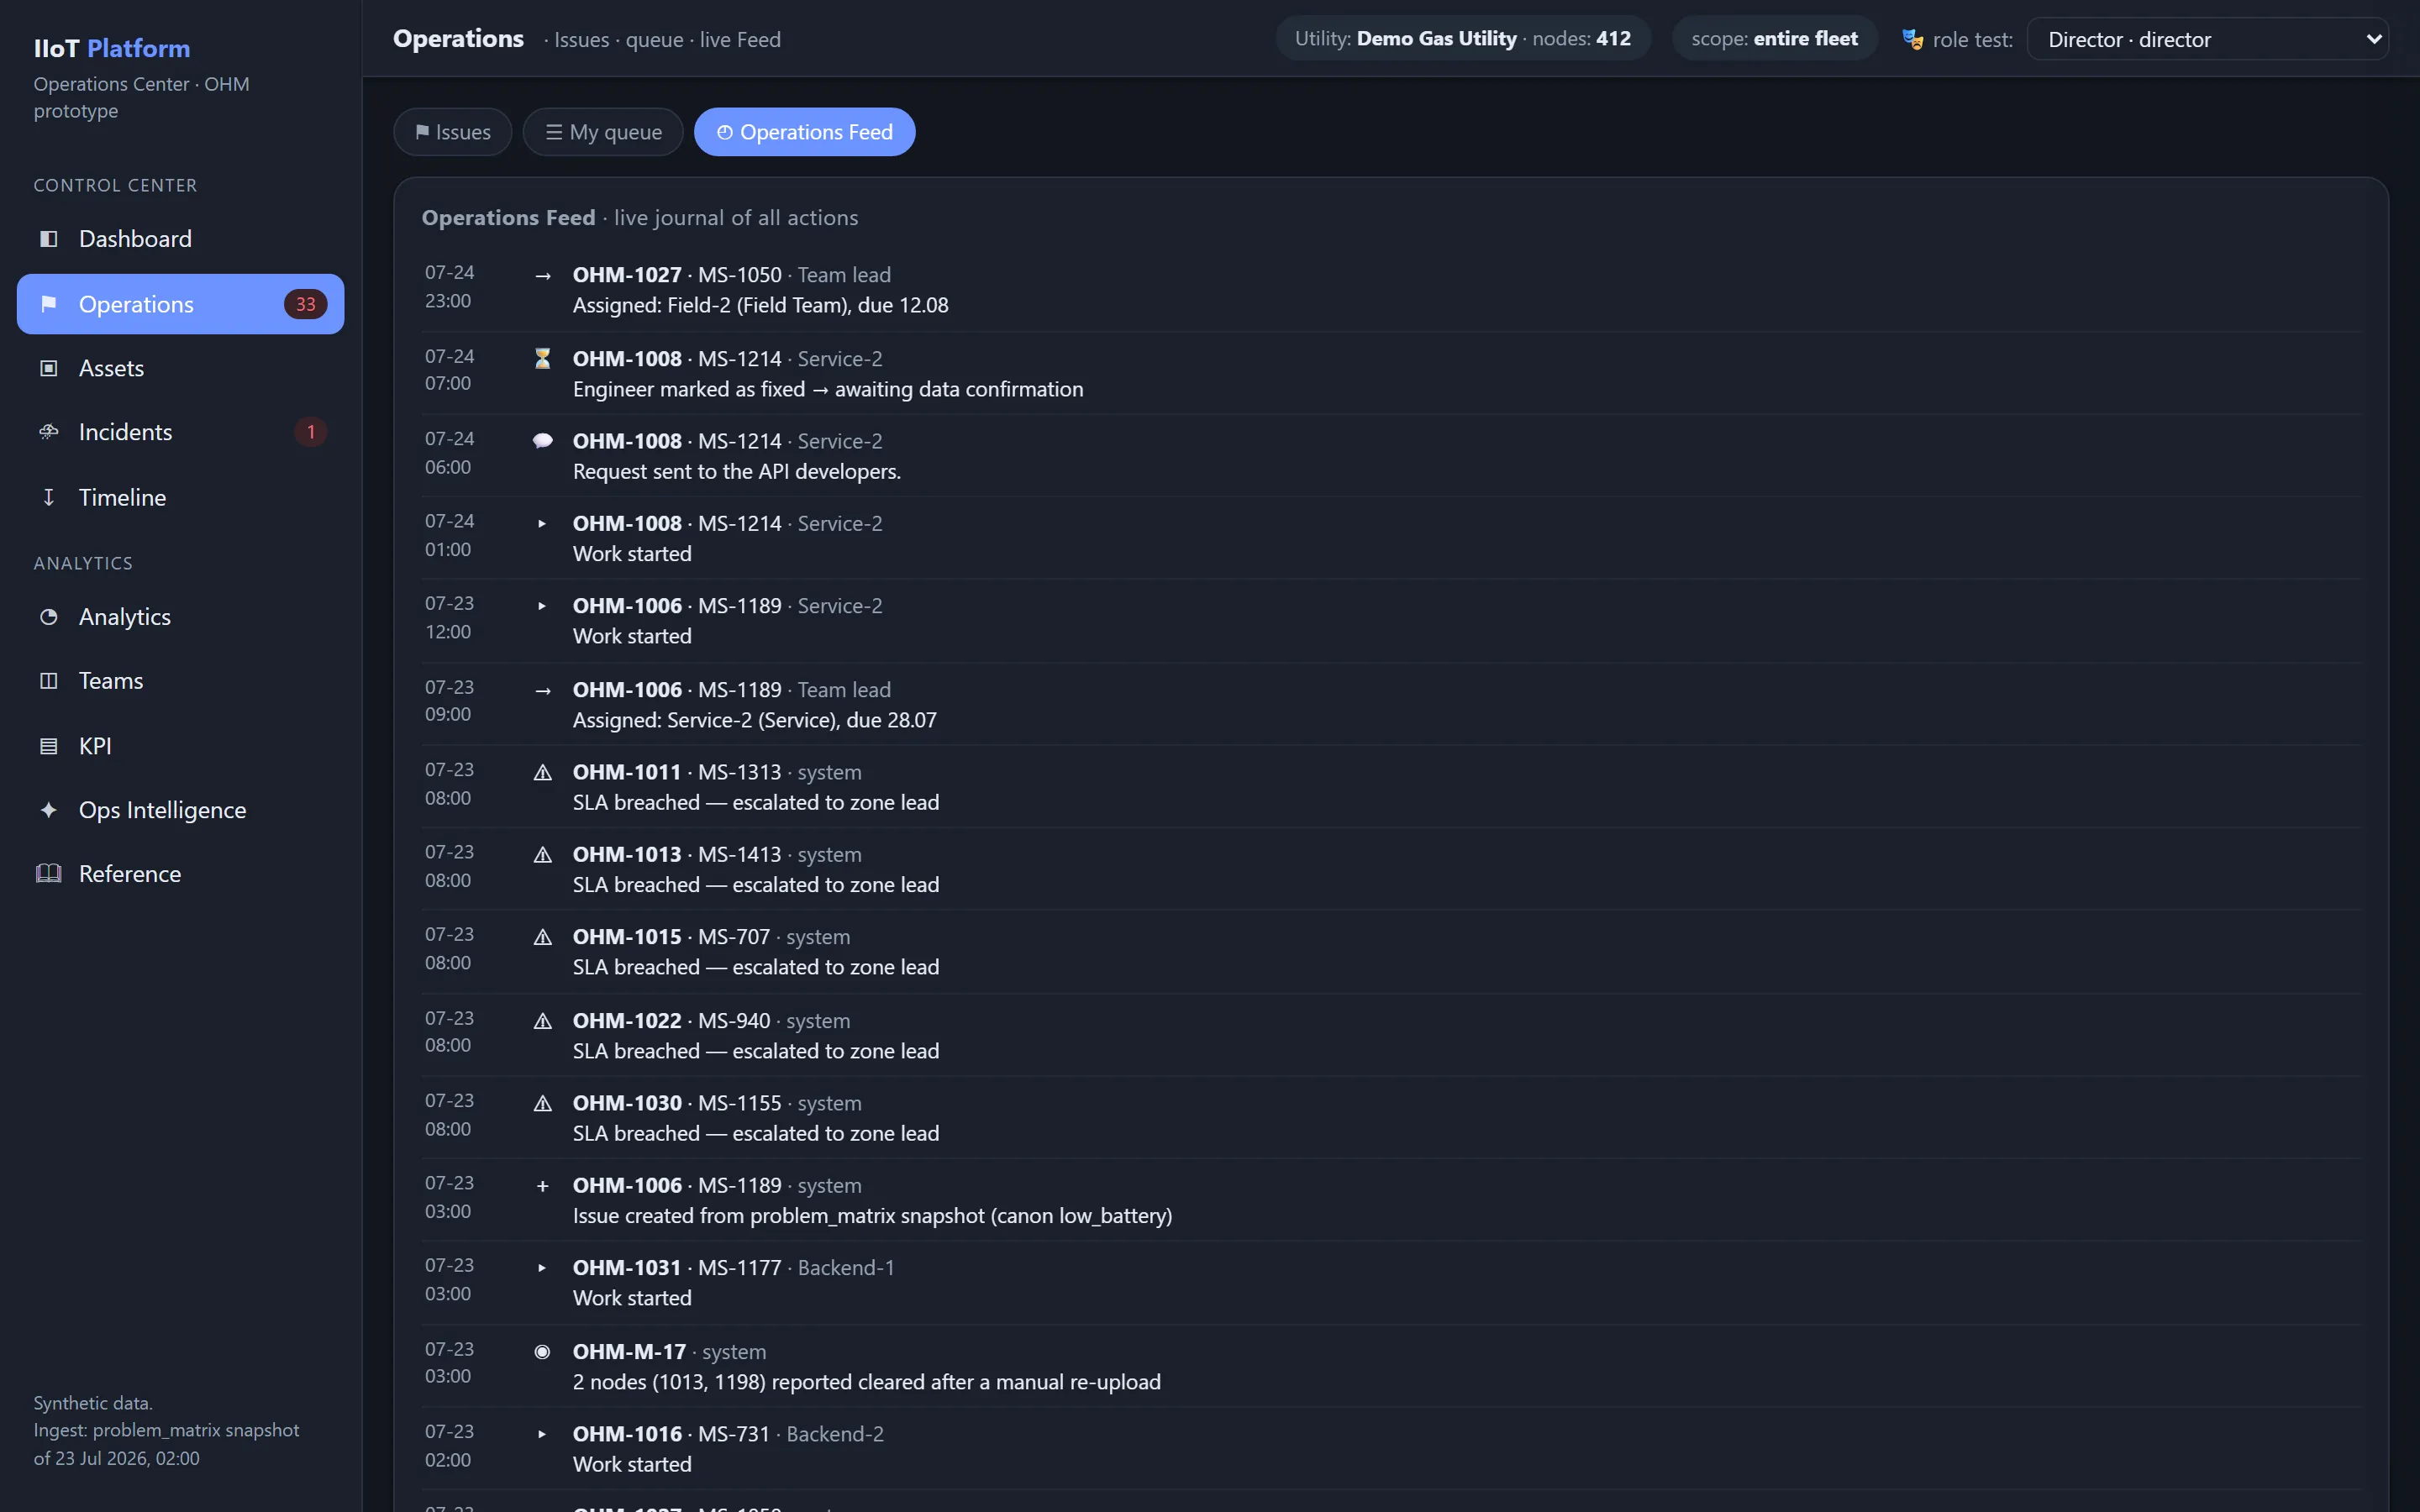Viewport: 2420px width, 1512px height.
Task: Click 'Assigned: Field-2 (Field Team), due 12.08'
Action: pyautogui.click(x=761, y=305)
